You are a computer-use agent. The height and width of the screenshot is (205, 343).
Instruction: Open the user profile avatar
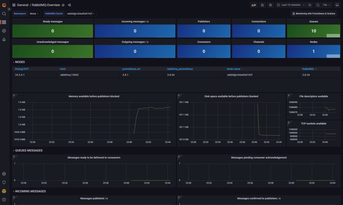tap(4, 191)
